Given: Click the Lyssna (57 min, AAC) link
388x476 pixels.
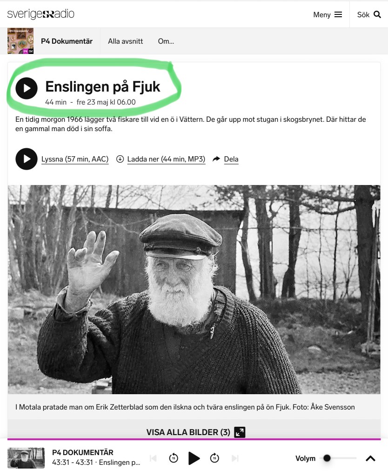Looking at the screenshot, I should tap(75, 159).
